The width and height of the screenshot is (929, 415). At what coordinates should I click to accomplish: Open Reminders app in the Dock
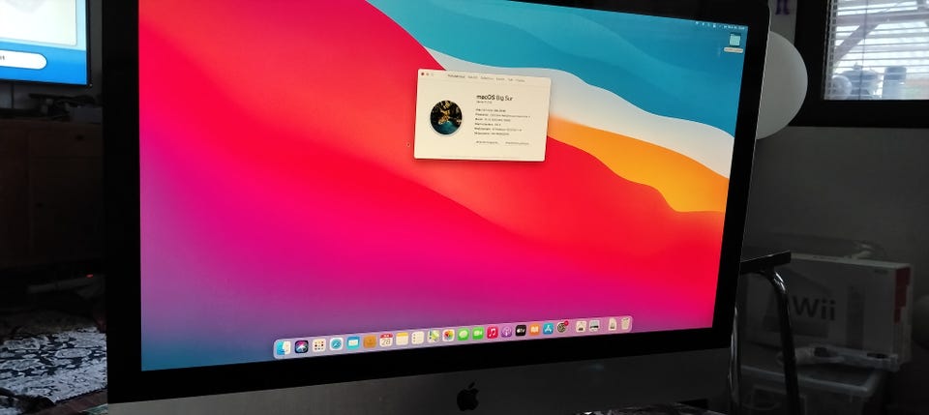418,338
